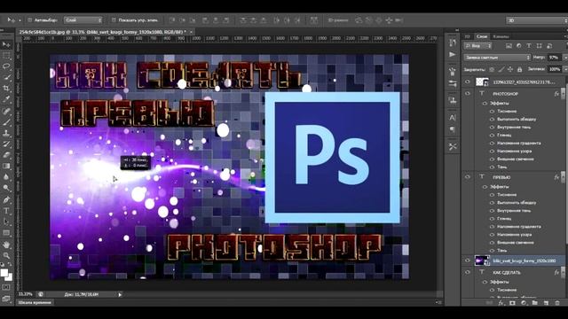568x319 pixels.
Task: Delete layer with the trash icon
Action: coord(557,303)
